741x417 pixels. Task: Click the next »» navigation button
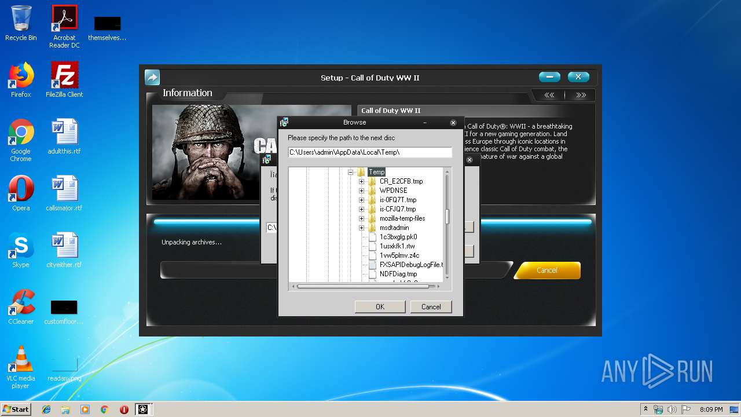tap(581, 95)
